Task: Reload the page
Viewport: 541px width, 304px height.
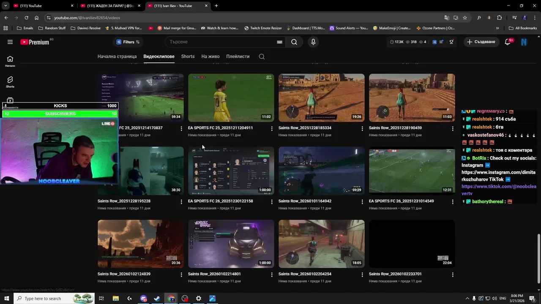Action: coord(26,18)
